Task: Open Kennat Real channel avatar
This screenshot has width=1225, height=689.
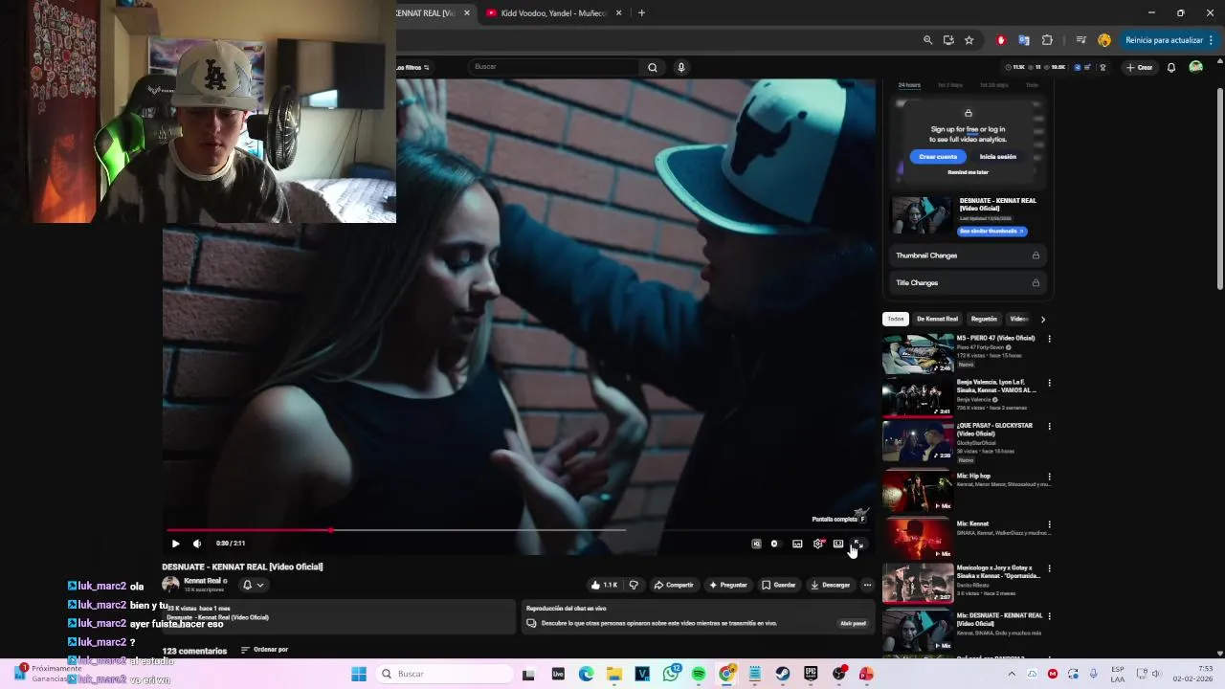Action: click(170, 585)
